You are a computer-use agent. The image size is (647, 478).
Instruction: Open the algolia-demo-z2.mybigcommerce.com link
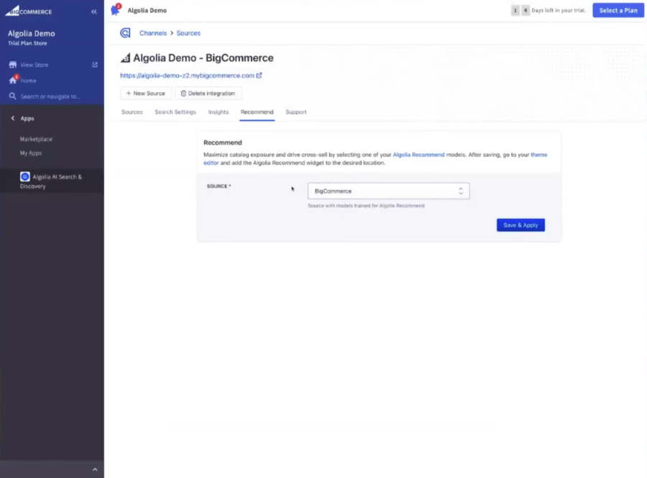(188, 76)
